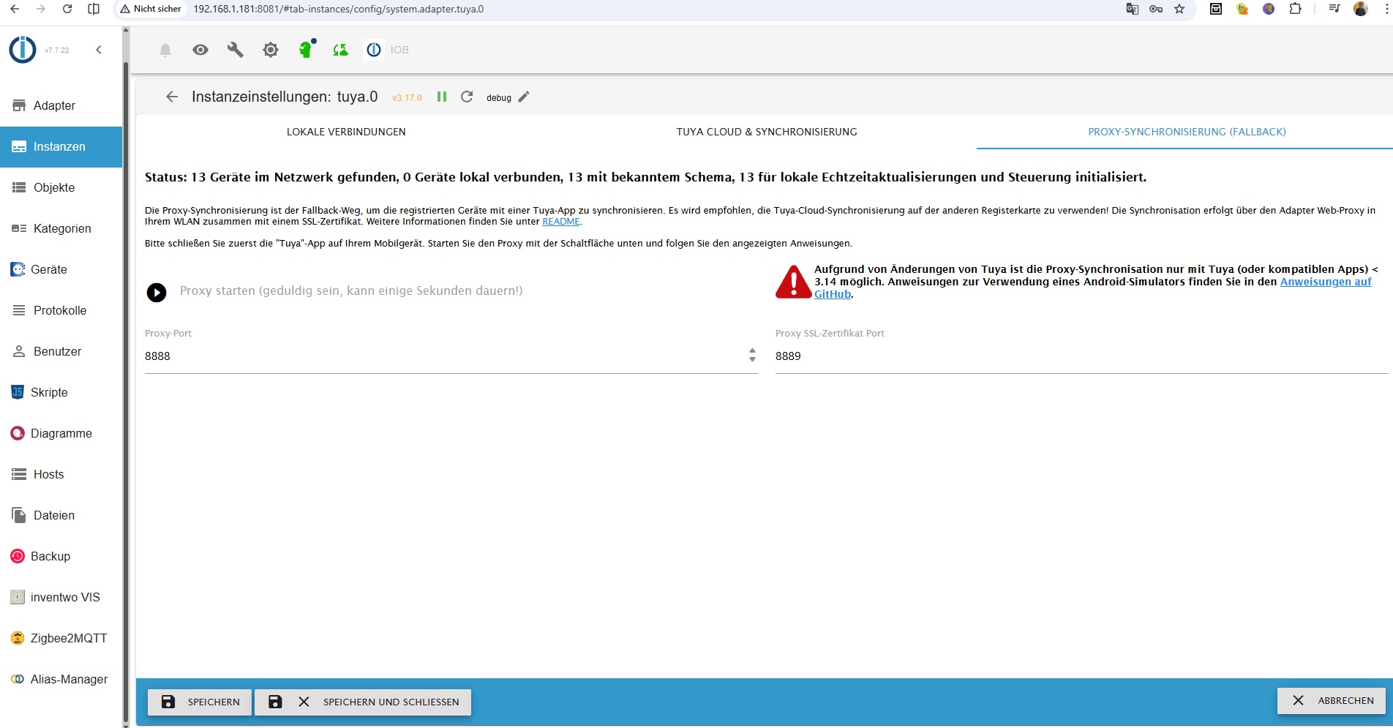
Task: Click the Proxy SSL-Zertifikat Port field
Action: tap(951, 356)
